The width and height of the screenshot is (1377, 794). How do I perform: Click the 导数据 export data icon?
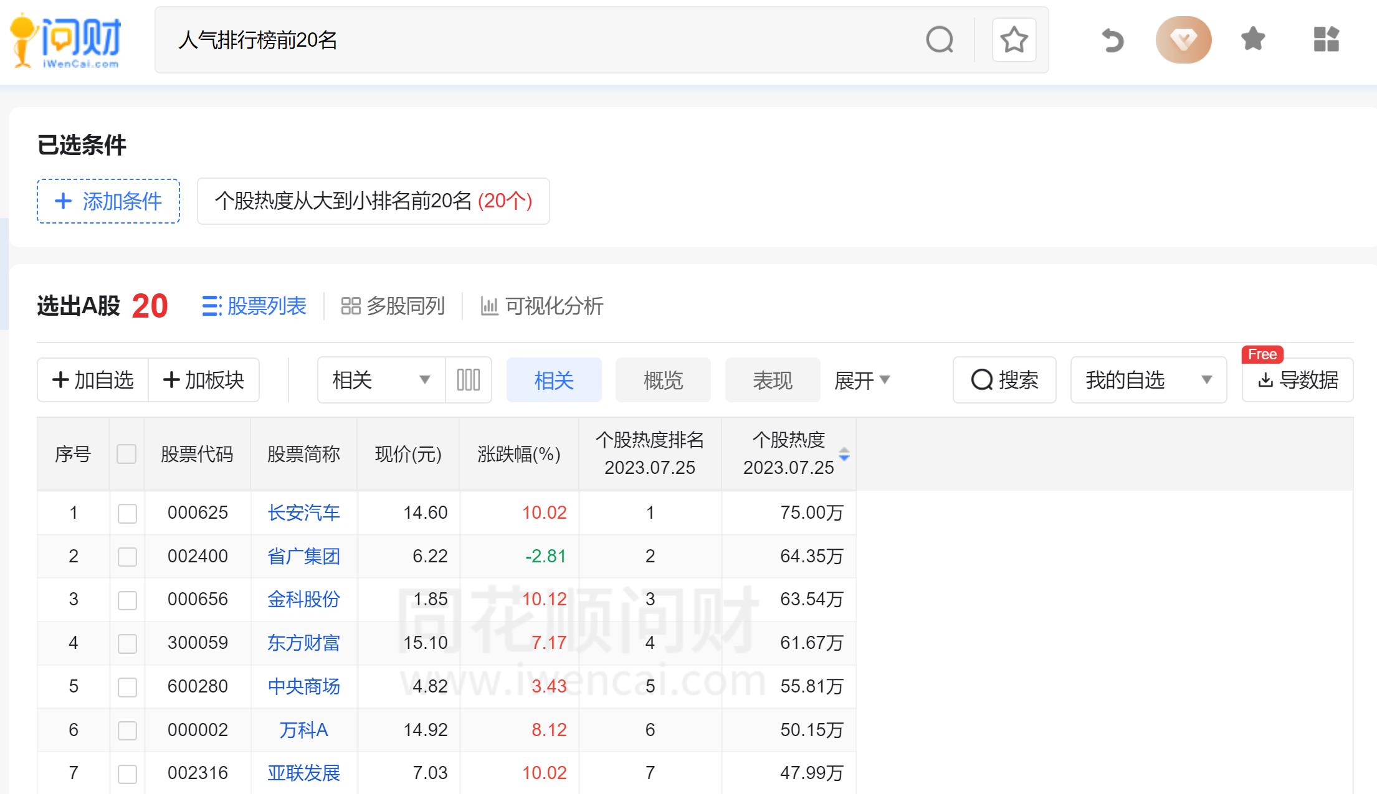1297,380
